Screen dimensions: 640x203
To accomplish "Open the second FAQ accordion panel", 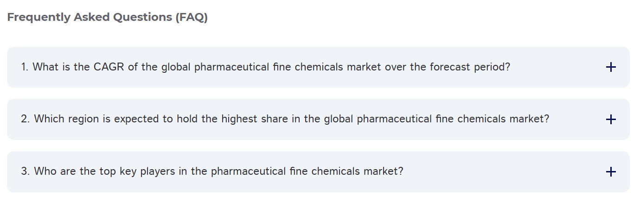I will click(x=318, y=119).
